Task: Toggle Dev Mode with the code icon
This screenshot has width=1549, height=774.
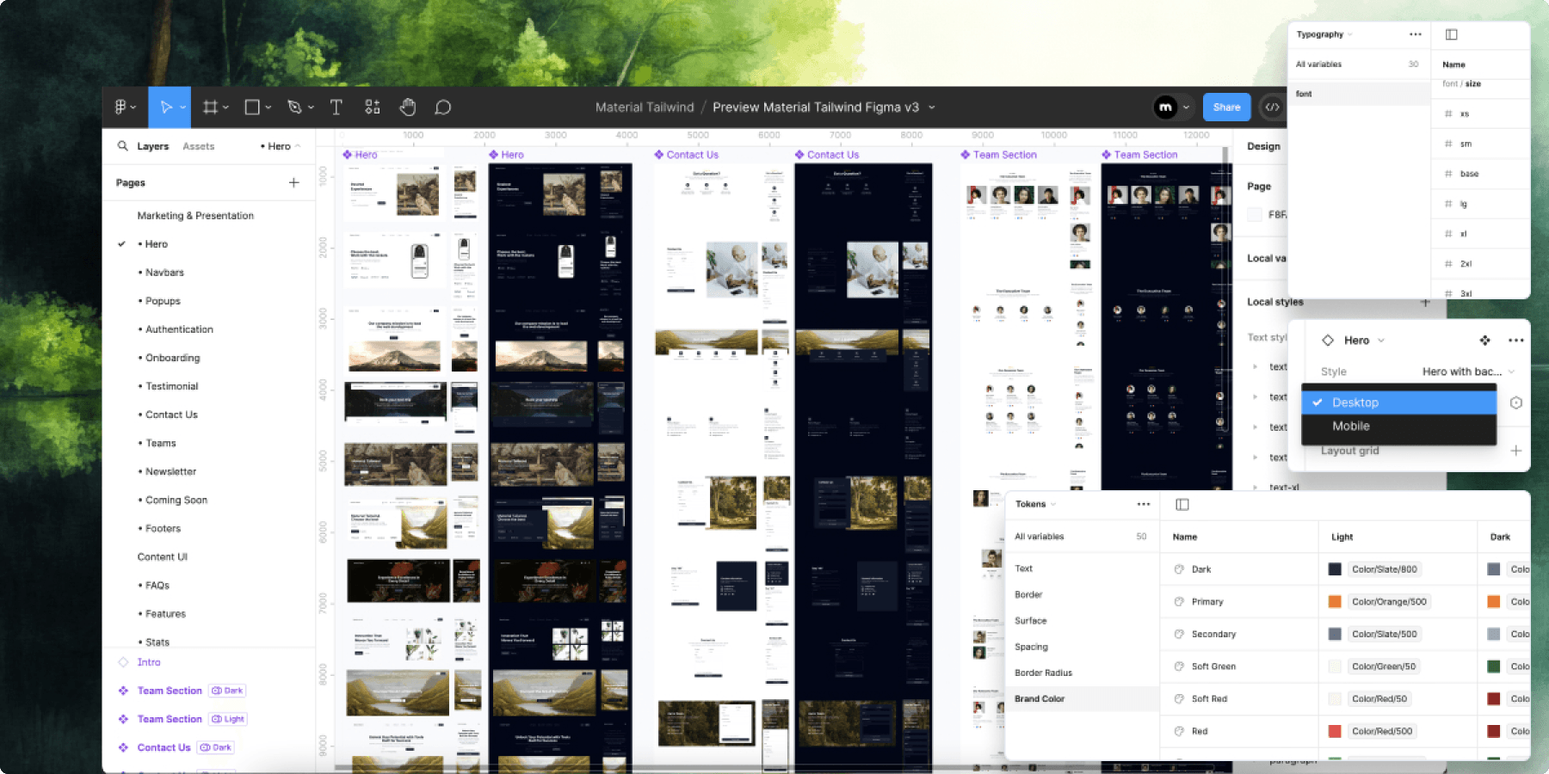Action: click(x=1274, y=107)
